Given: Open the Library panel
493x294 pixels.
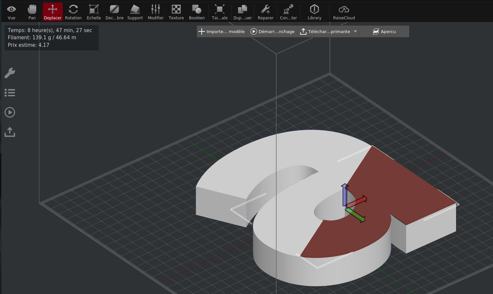Looking at the screenshot, I should pyautogui.click(x=314, y=12).
